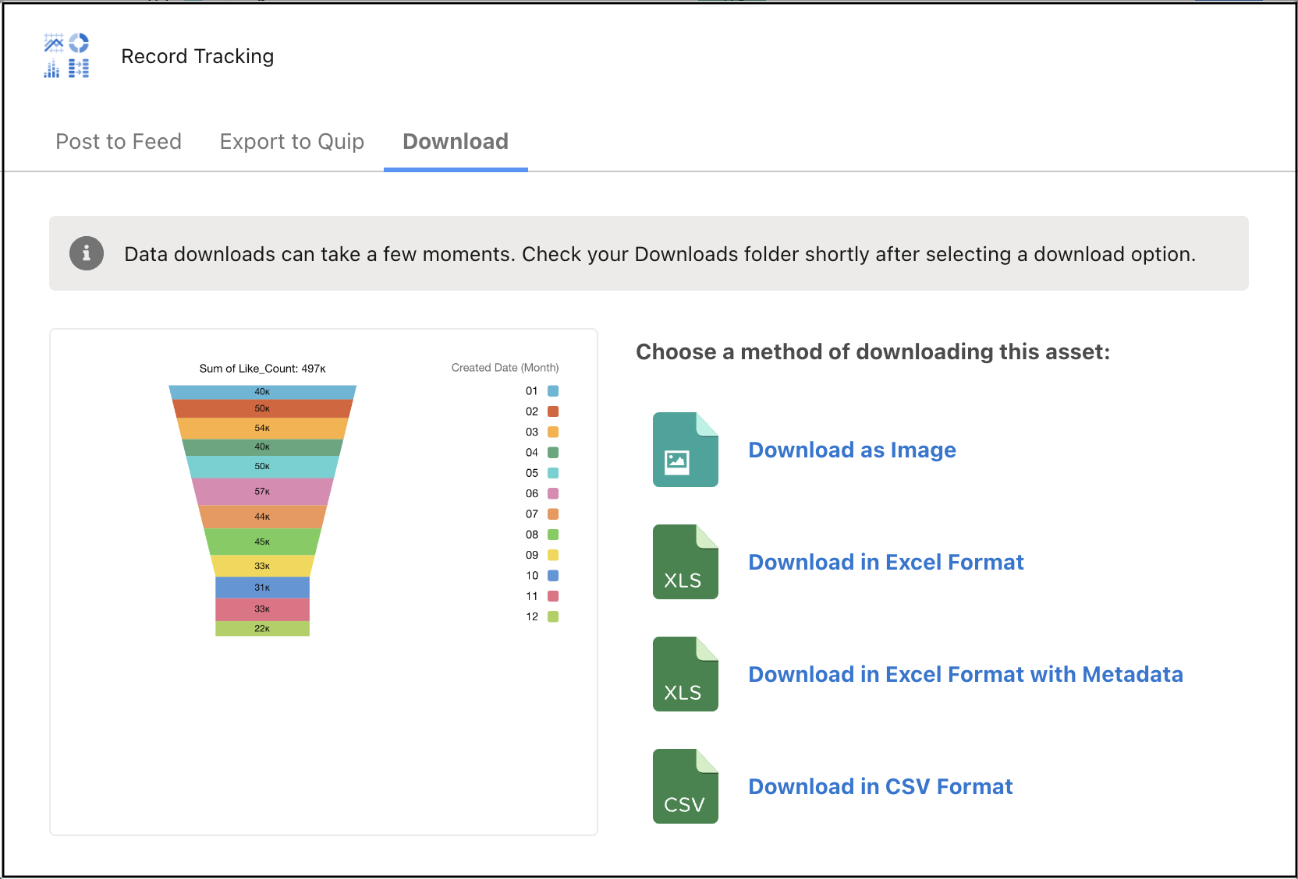
Task: Select the first XLS file icon
Action: (685, 563)
